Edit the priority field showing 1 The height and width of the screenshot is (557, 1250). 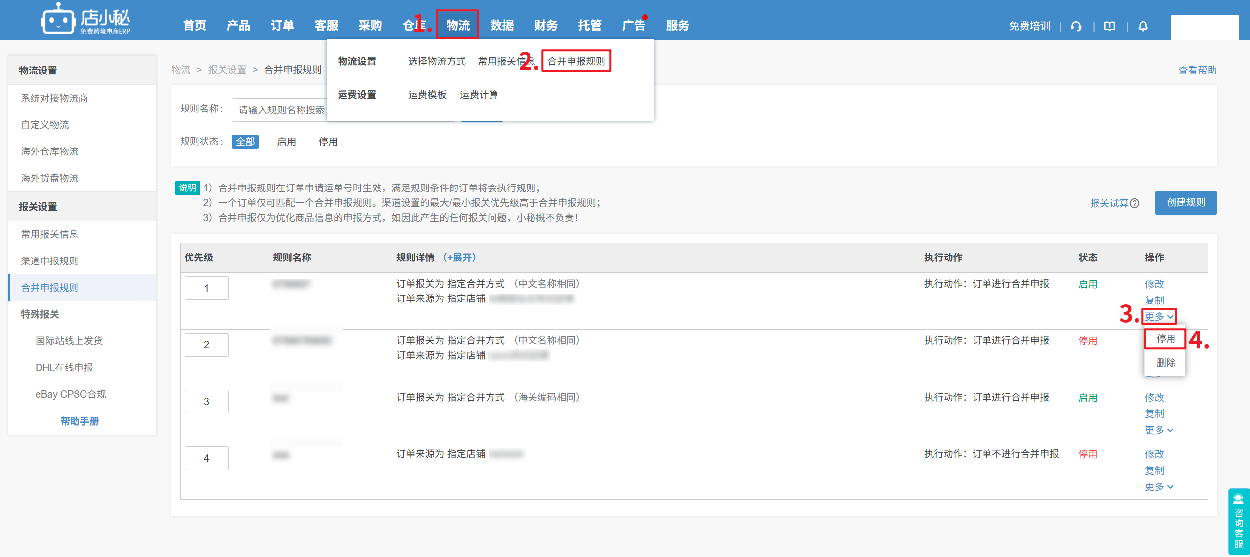coord(207,288)
